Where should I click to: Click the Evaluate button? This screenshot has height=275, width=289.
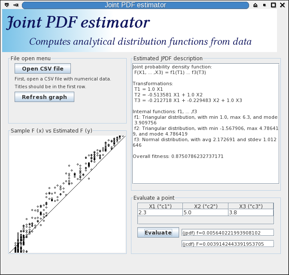tap(158, 232)
